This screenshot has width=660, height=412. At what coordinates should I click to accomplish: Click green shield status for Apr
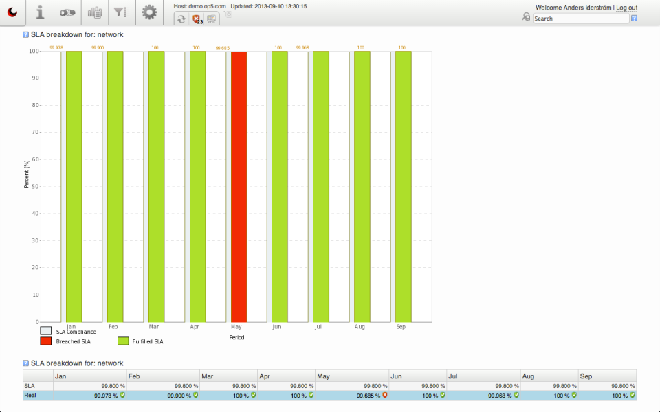(311, 396)
